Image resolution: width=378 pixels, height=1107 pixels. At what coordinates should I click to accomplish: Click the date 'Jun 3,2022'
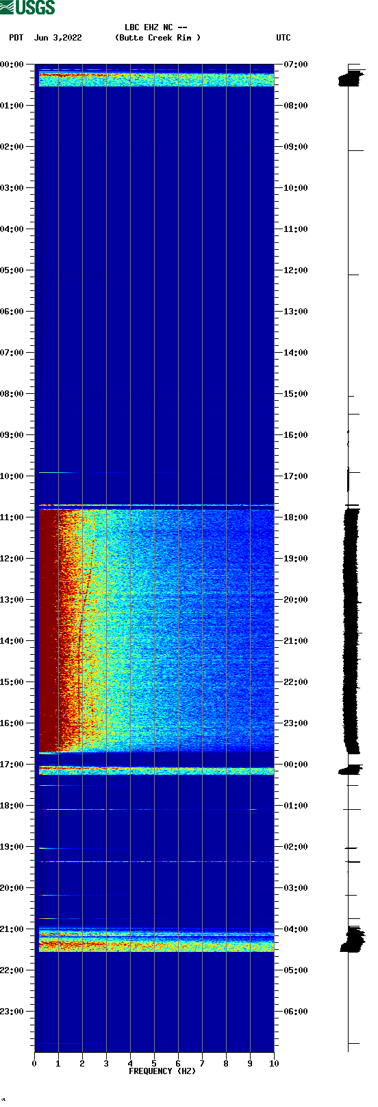58,38
